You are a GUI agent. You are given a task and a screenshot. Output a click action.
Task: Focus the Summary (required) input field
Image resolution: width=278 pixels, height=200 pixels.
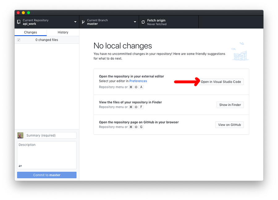(x=51, y=135)
